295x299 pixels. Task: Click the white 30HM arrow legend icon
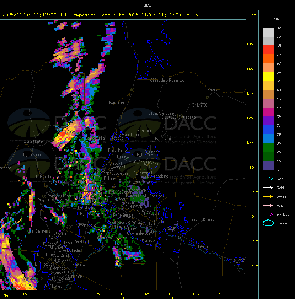tap(268, 187)
